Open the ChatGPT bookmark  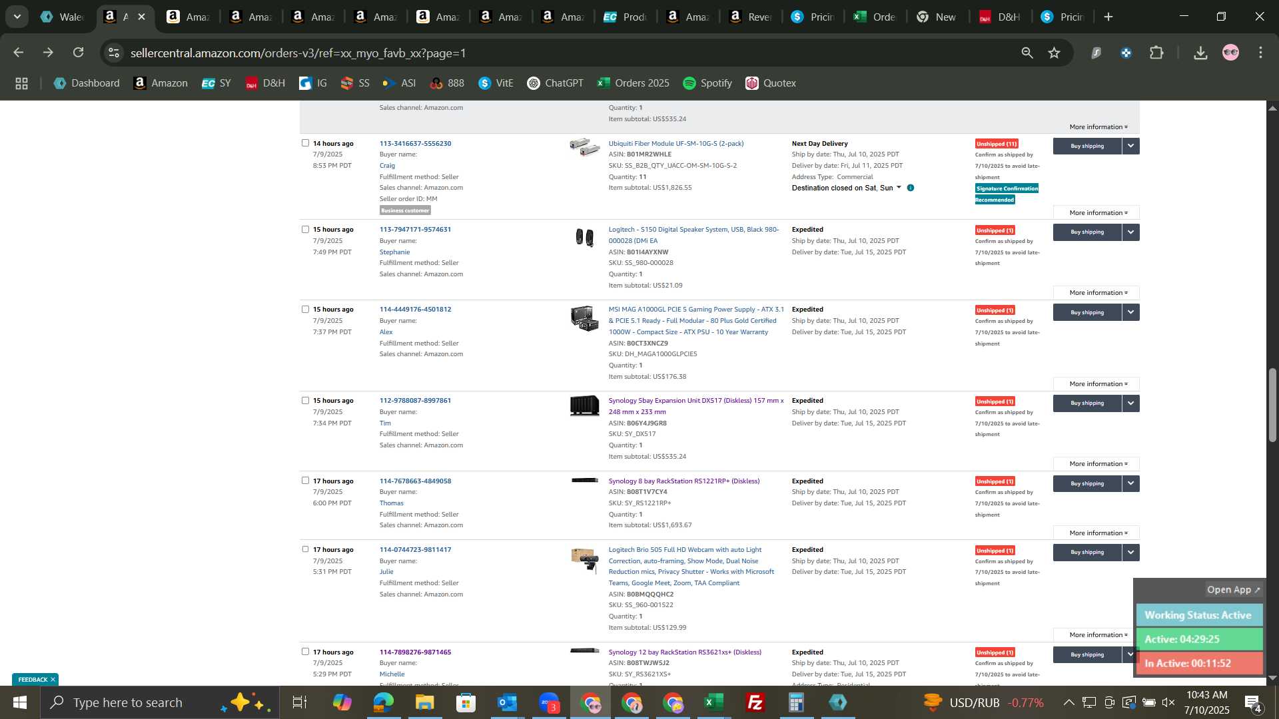555,83
